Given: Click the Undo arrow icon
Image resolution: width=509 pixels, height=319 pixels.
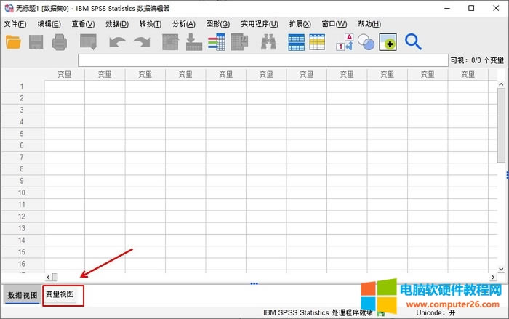Looking at the screenshot, I should point(117,42).
